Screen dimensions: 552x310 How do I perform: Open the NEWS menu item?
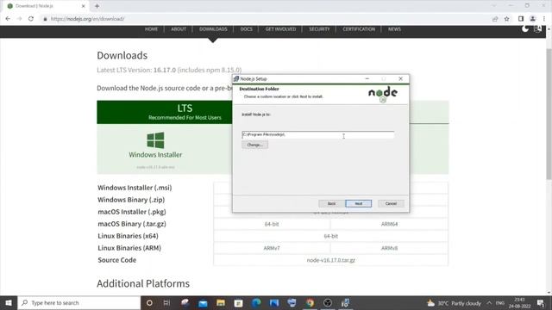pyautogui.click(x=394, y=29)
